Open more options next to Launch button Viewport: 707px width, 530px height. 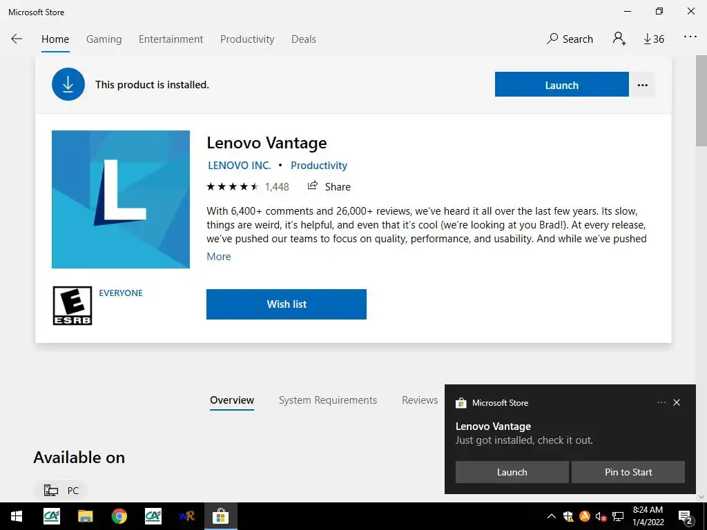[643, 85]
